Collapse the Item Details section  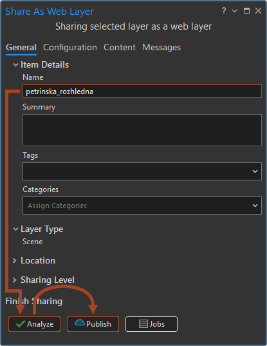(x=15, y=65)
